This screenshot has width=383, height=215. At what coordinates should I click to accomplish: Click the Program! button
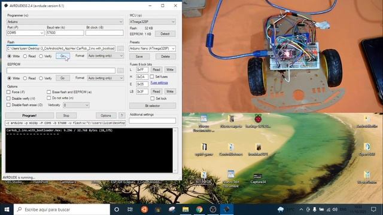coord(29,115)
